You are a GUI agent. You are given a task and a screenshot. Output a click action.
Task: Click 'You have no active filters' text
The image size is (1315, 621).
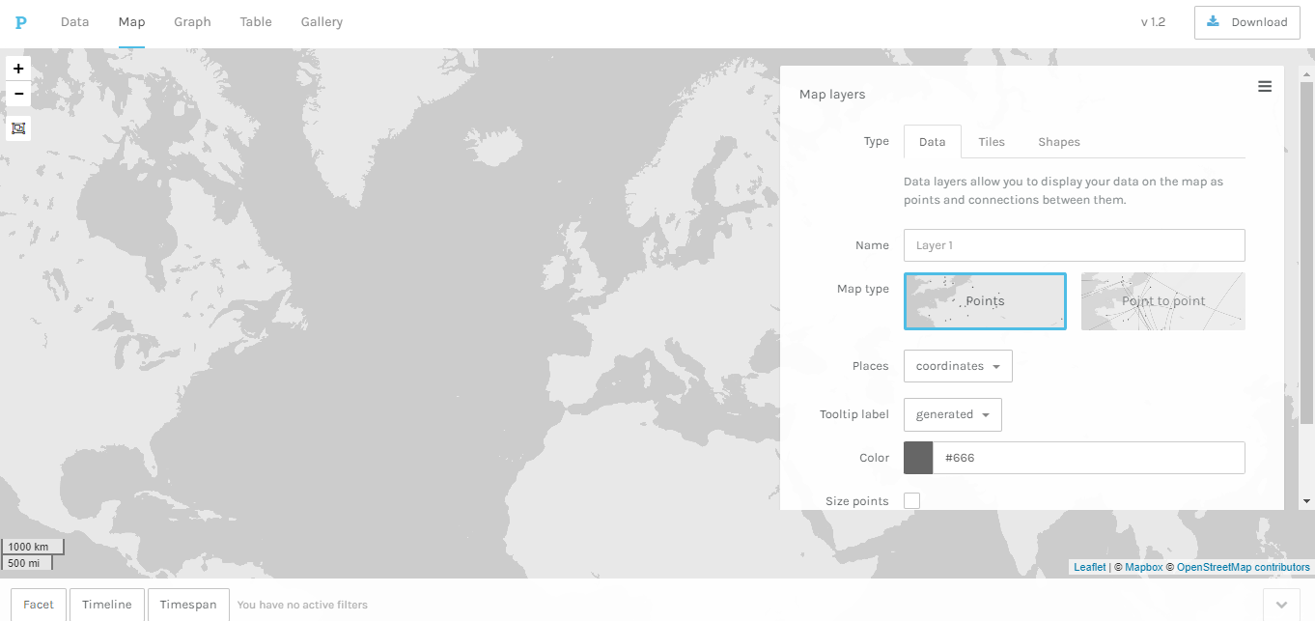click(302, 605)
